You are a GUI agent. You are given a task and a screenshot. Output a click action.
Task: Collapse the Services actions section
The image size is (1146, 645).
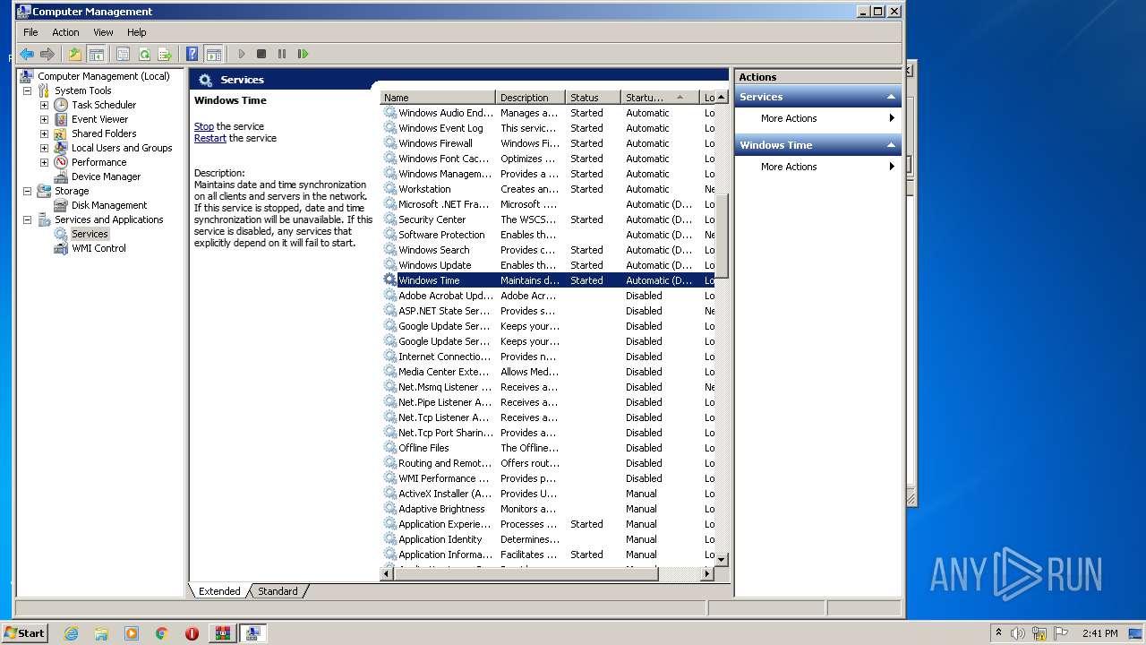pyautogui.click(x=891, y=97)
